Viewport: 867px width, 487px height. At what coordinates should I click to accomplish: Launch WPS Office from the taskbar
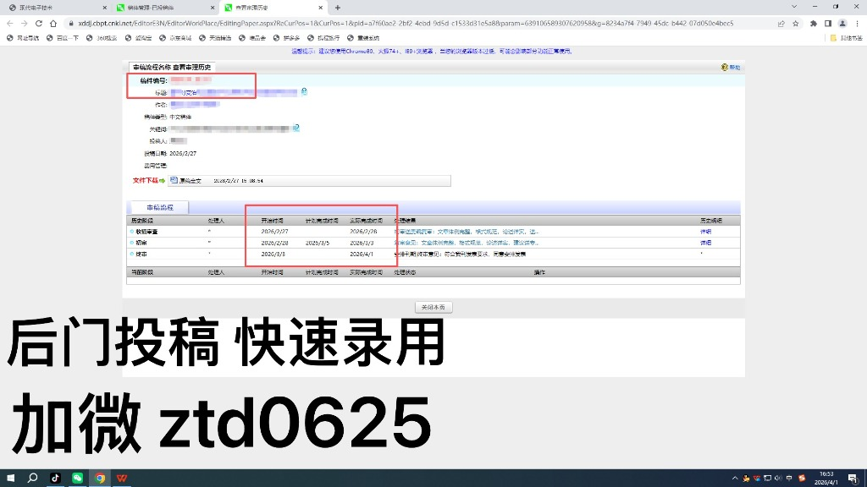coord(123,478)
